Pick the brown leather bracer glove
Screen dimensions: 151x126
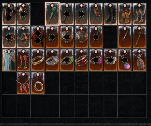pyautogui.click(x=96, y=14)
